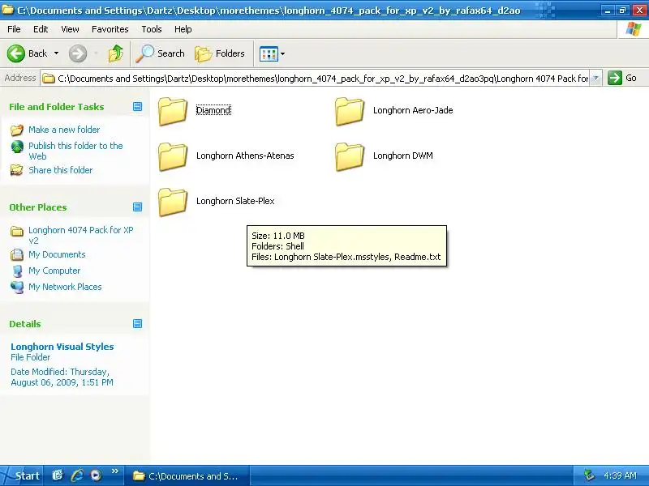Toggle the Folders pane button

click(x=220, y=53)
